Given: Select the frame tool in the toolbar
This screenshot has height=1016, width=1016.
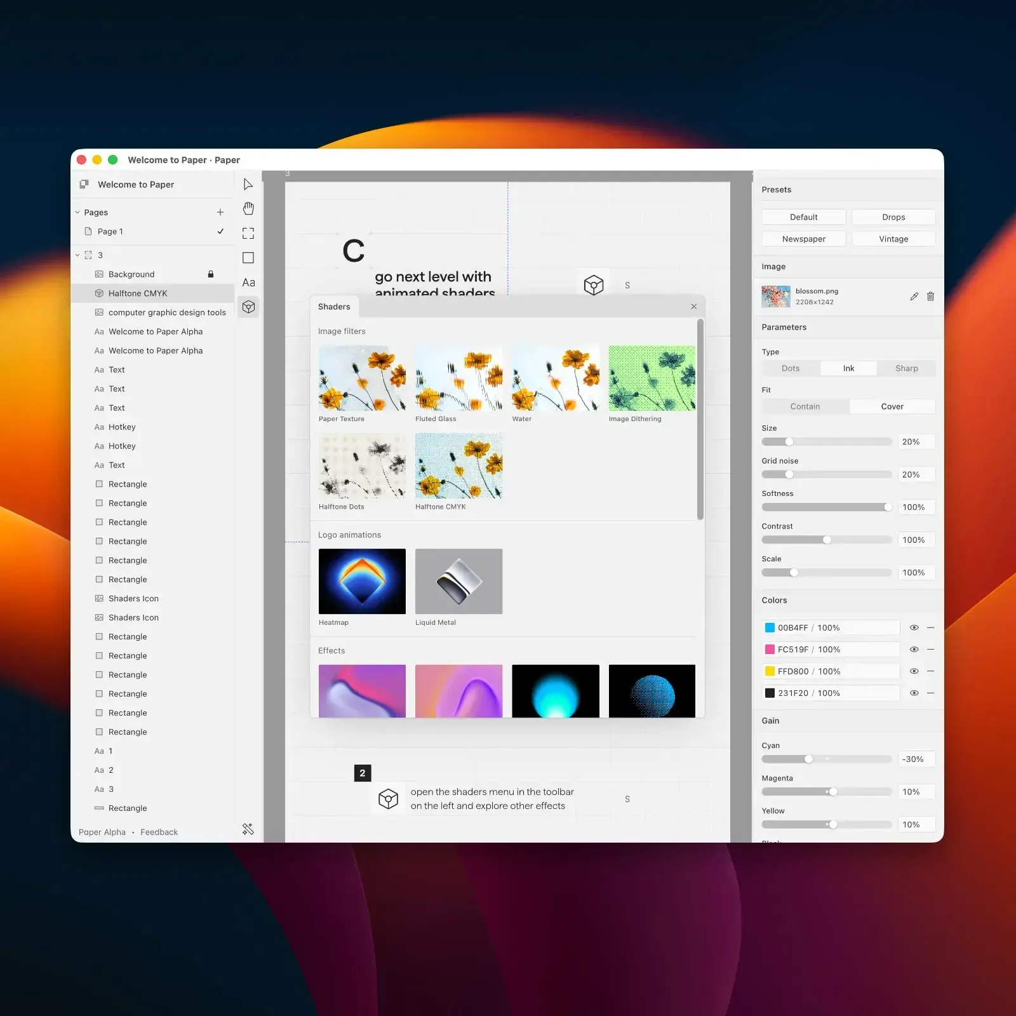Looking at the screenshot, I should (x=248, y=233).
